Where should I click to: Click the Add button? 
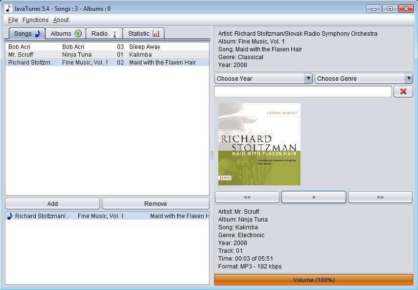click(52, 204)
